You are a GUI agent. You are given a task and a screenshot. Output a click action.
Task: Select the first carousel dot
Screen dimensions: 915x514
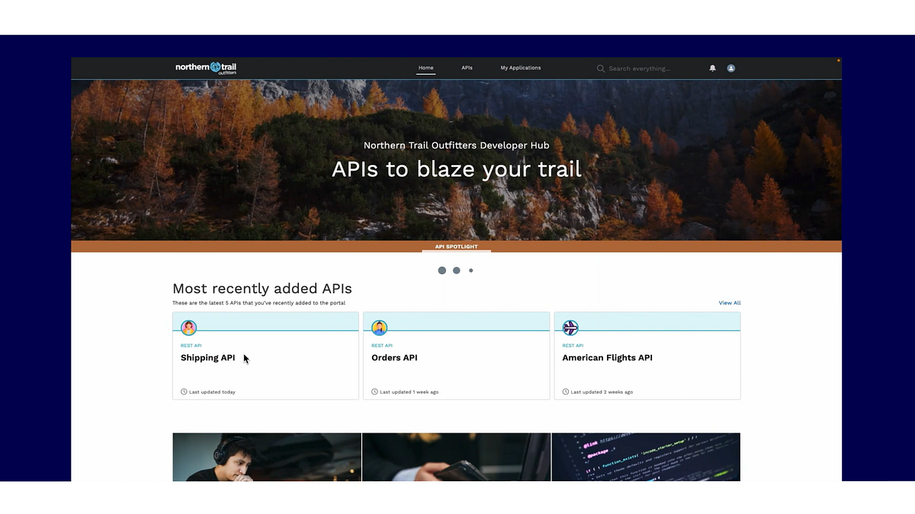point(441,270)
